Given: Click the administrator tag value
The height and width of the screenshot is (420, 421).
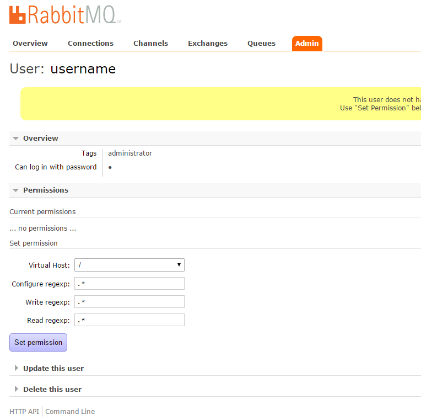Looking at the screenshot, I should (x=130, y=153).
